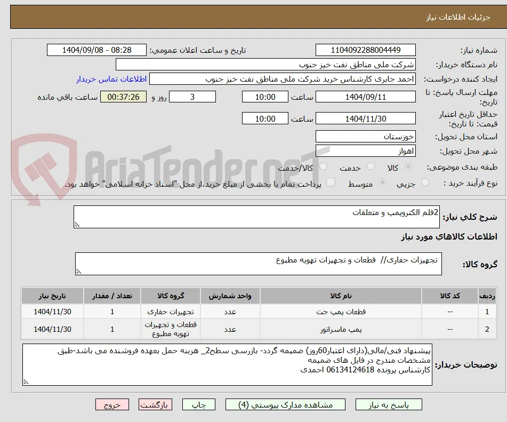Open اطلاعات تماس خریدار link

(111, 79)
